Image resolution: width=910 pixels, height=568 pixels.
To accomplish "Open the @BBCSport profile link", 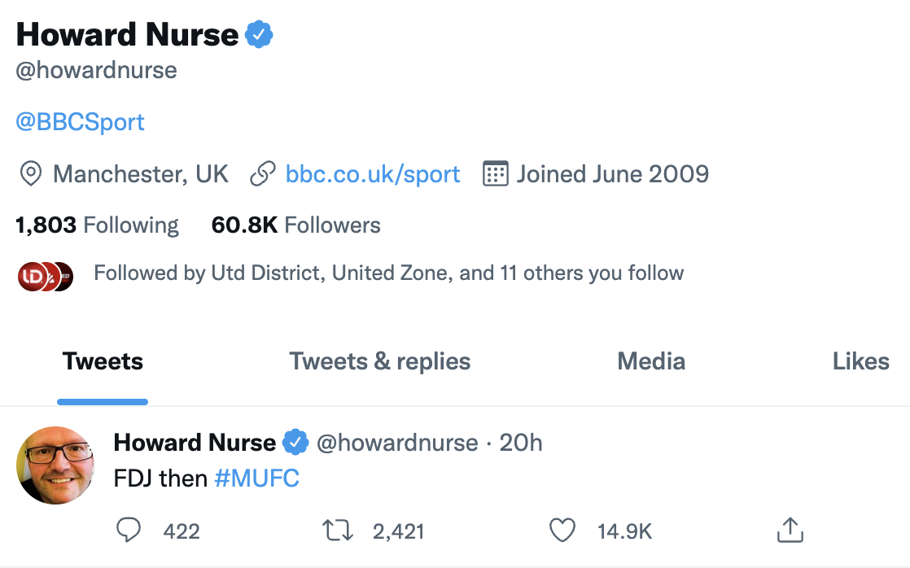I will [80, 121].
